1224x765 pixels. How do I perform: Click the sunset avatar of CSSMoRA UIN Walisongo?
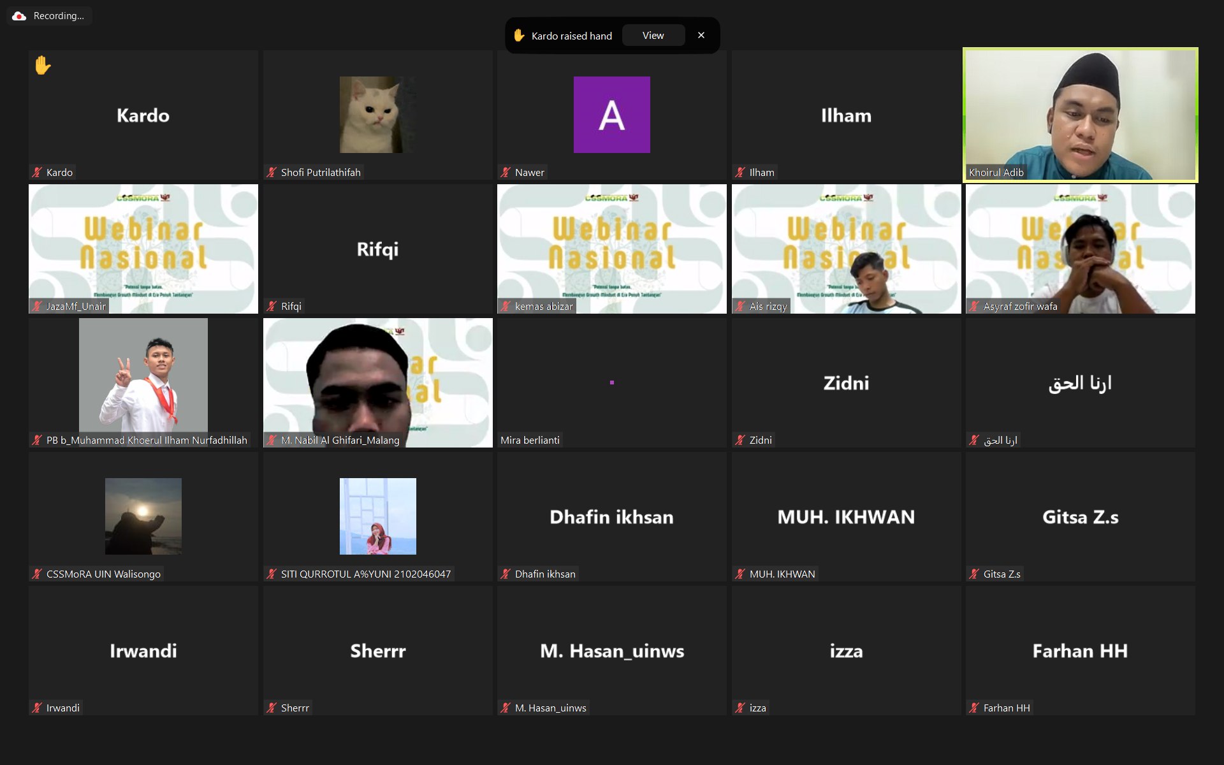(143, 516)
